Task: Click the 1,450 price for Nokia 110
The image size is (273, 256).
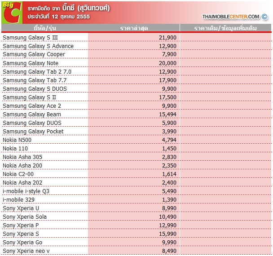Action: 169,149
